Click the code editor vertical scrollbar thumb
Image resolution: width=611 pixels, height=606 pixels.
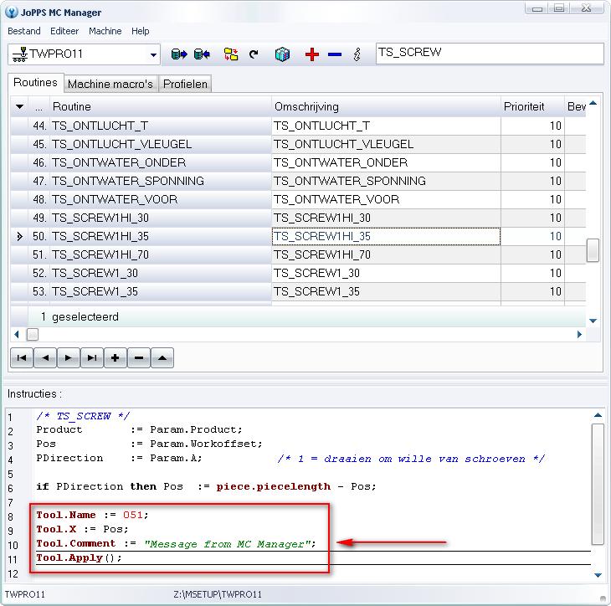[x=598, y=484]
